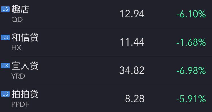Image resolution: width=212 pixels, height=112 pixels.
Task: Click the US badge beside 宜人贷
Action: 5,66
